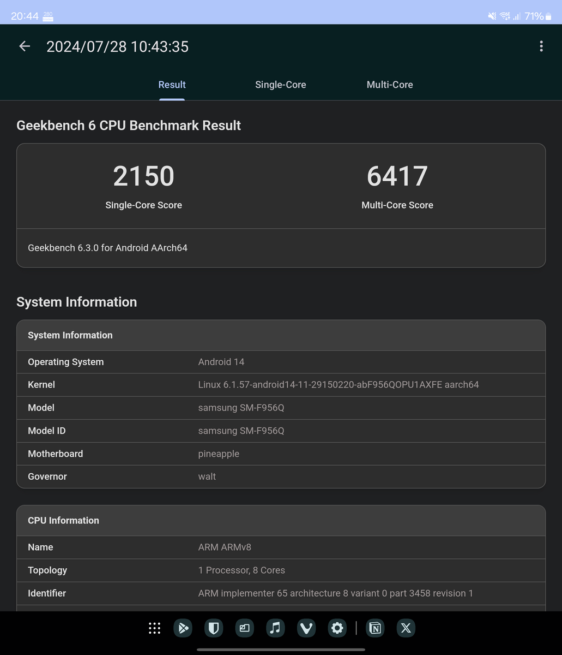Tap the Linux 6.1.57 kernel value
562x655 pixels.
[339, 385]
